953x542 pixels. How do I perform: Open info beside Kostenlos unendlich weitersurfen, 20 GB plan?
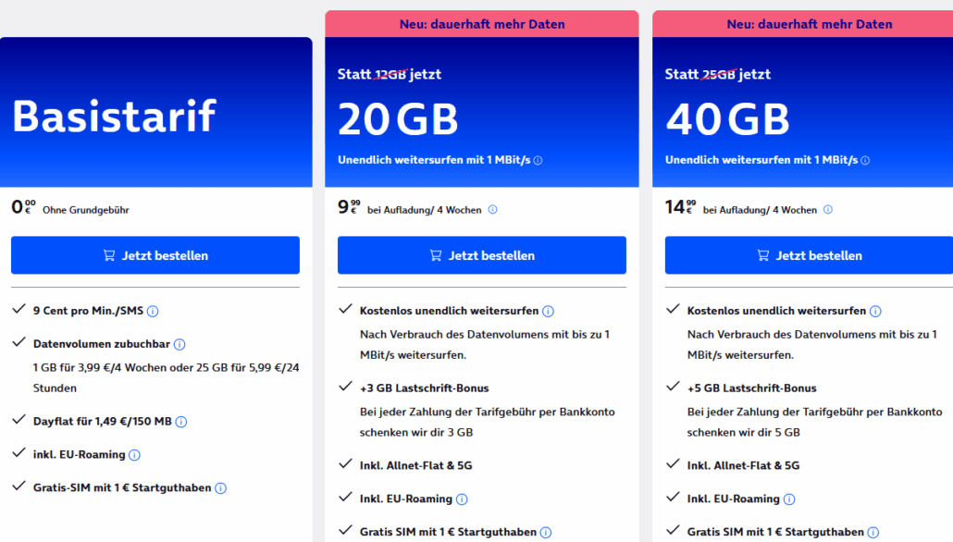[550, 311]
